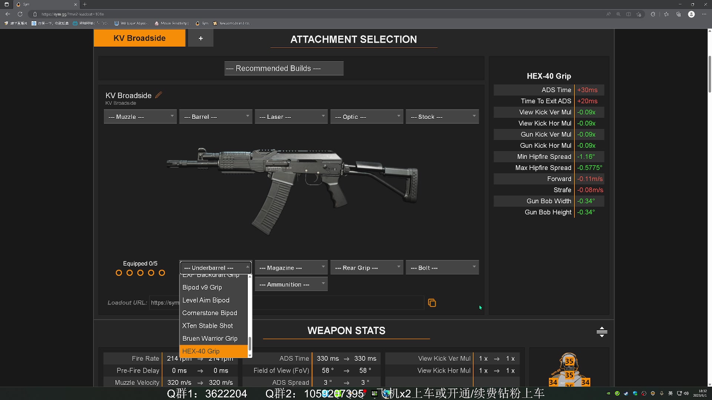Open the favorites list icon
Viewport: 712px width, 400px height.
point(666,14)
